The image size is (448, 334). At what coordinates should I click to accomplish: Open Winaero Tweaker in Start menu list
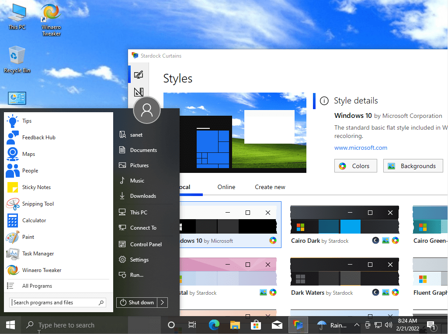59,270
